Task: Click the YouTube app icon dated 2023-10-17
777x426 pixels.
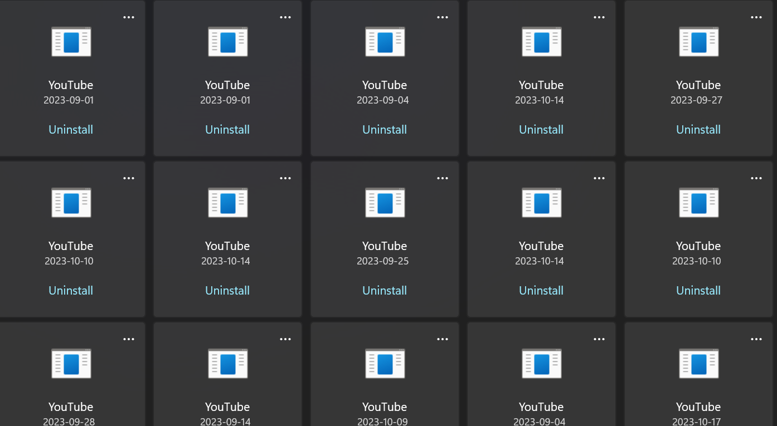Action: (698, 364)
